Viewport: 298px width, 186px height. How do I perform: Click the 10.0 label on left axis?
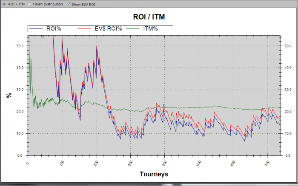pos(20,133)
